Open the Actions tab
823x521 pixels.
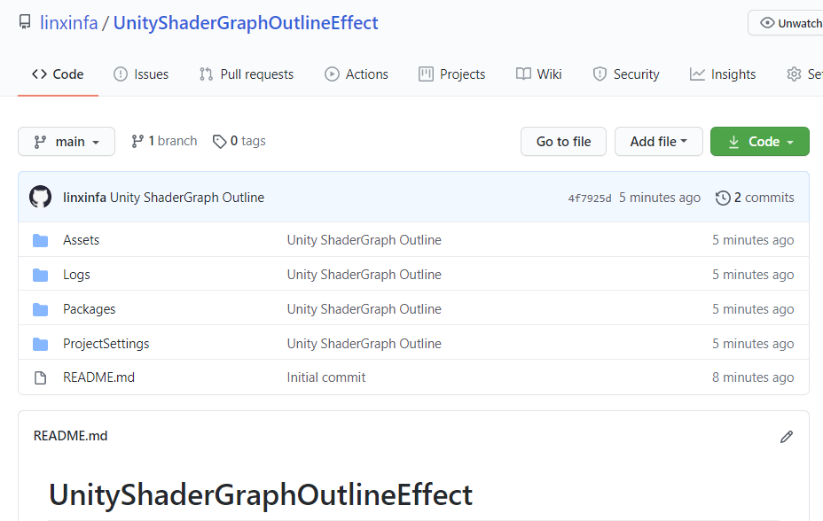(357, 74)
